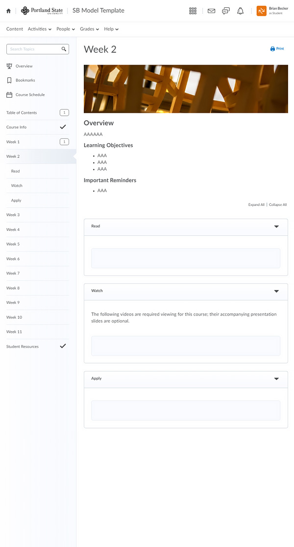Open the update alerts bell icon
Viewport: 294px width, 547px height.
click(x=240, y=11)
